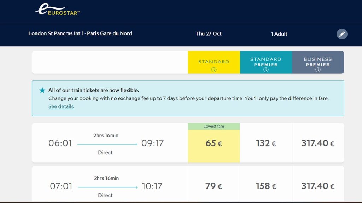362x203 pixels.
Task: Choose the 65 € lowest fare
Action: point(214,143)
